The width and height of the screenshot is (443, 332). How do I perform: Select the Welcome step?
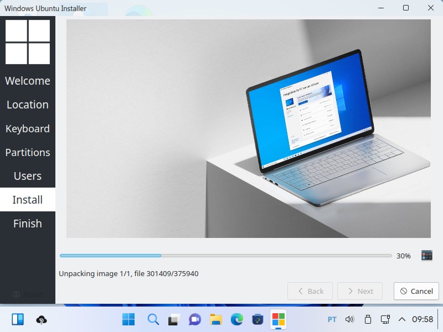coord(28,81)
